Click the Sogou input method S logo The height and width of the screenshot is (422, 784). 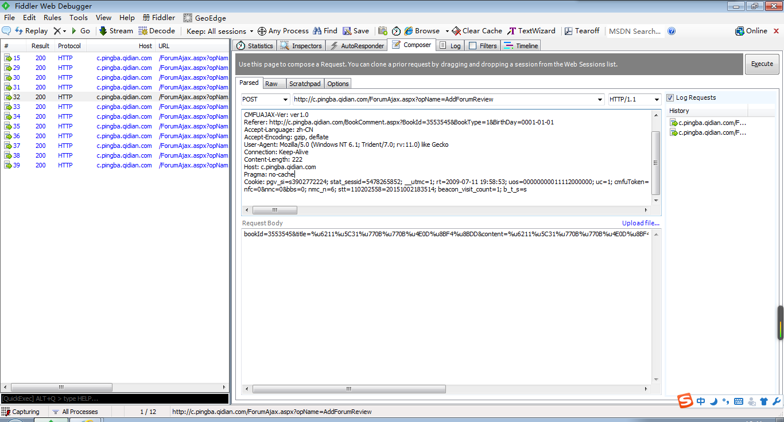[685, 401]
